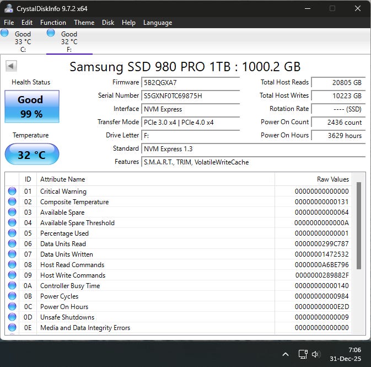Click the CrystalDiskInfo app icon in title bar

click(9, 8)
